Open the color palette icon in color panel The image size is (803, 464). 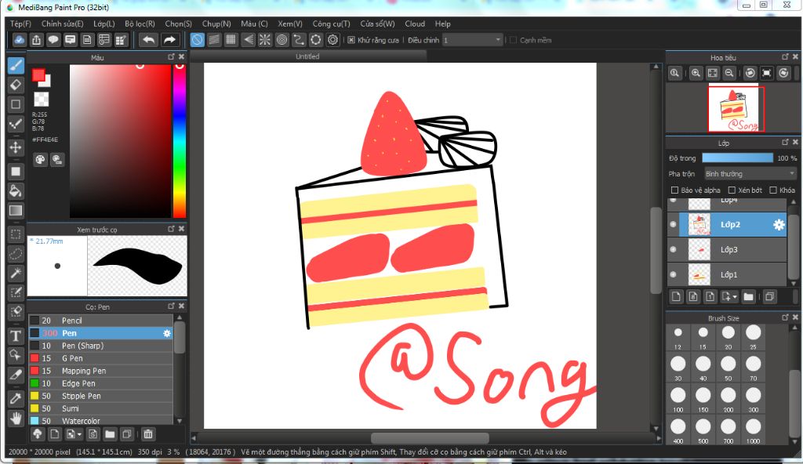tap(40, 160)
